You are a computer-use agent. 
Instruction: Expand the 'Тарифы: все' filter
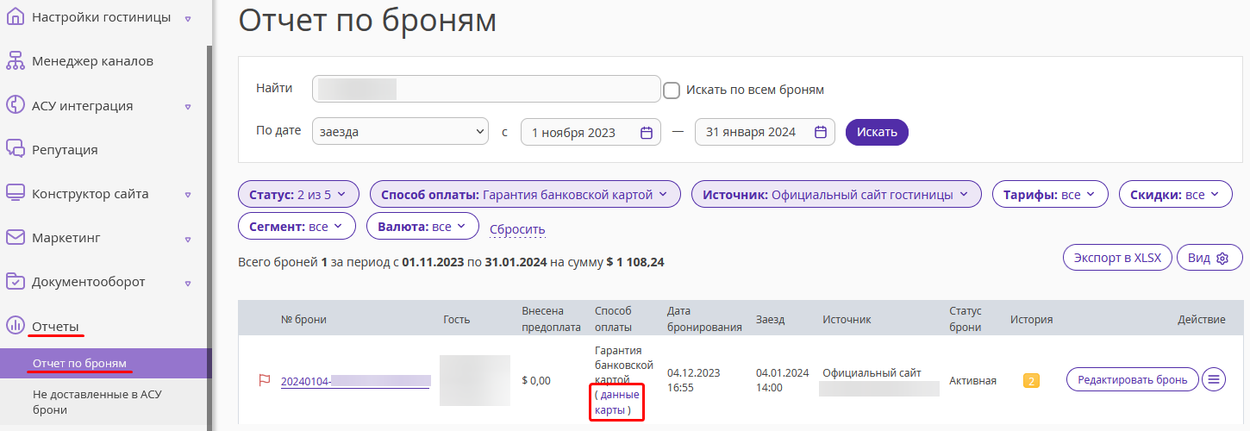[x=1050, y=195]
